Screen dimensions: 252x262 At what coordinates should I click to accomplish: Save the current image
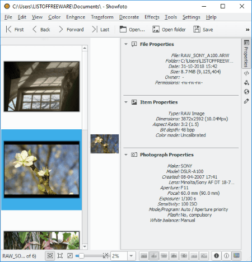tap(203, 30)
